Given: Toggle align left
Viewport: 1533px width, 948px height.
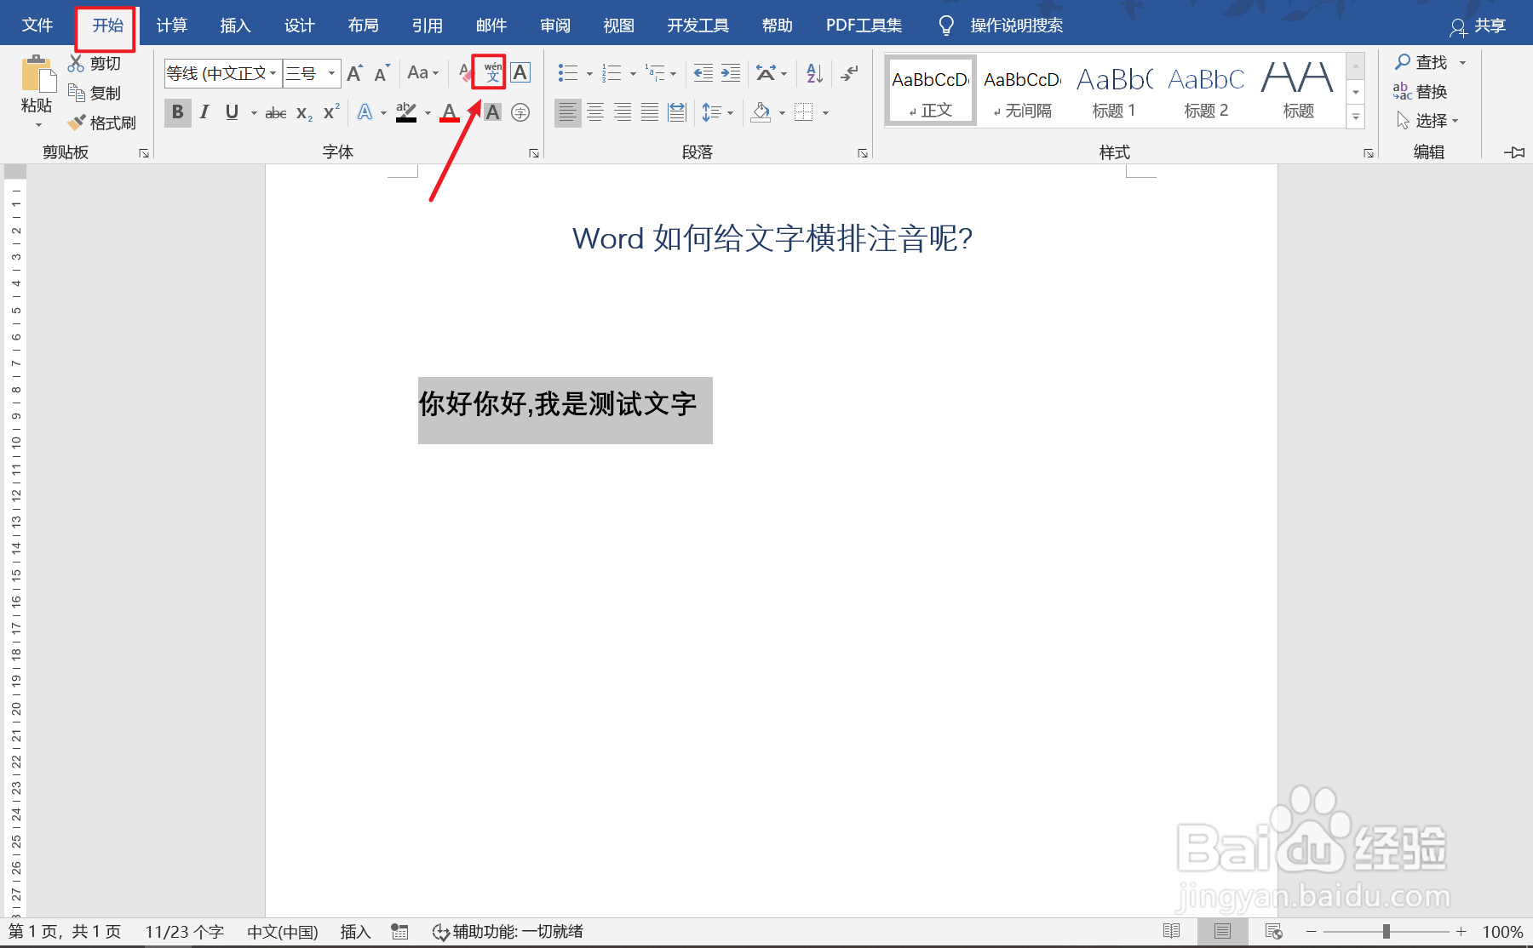Looking at the screenshot, I should 568,112.
